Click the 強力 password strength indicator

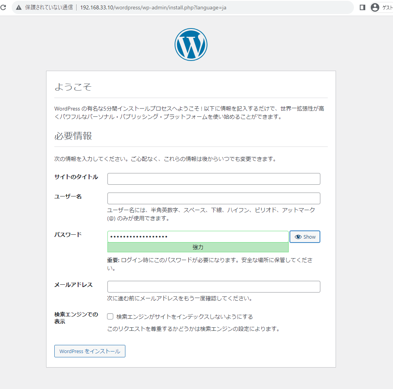click(x=198, y=247)
